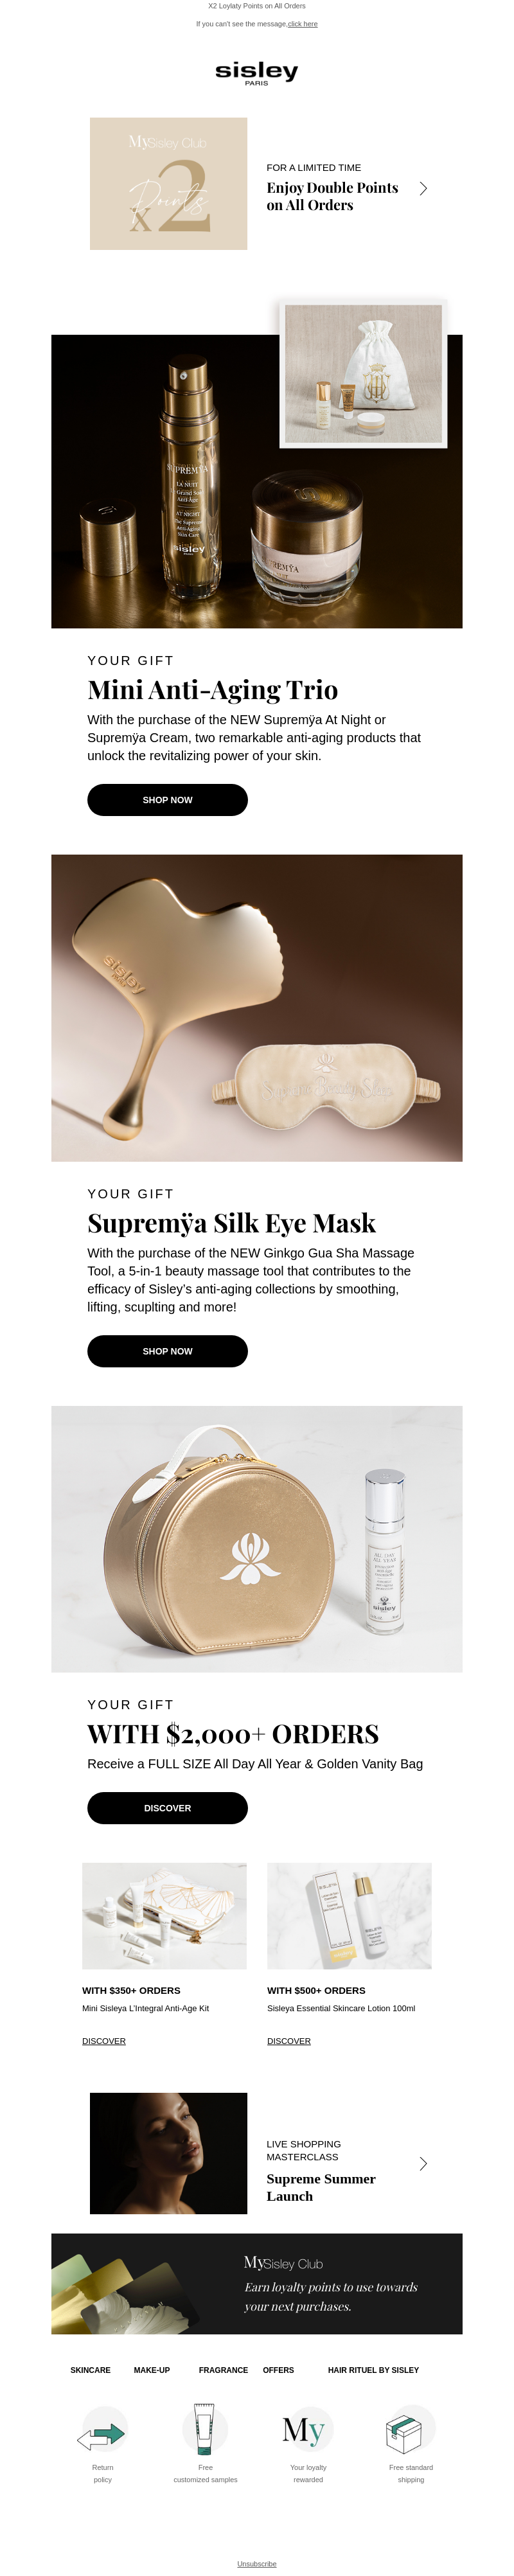Click the Unsubscribe link

click(257, 2564)
